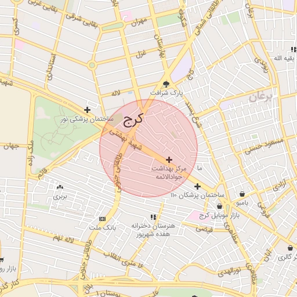
Task: Click the بازار موبایل کرج label
Action: pos(219,215)
